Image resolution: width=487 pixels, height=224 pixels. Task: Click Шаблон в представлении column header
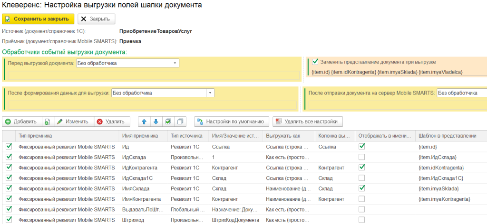(x=451, y=136)
